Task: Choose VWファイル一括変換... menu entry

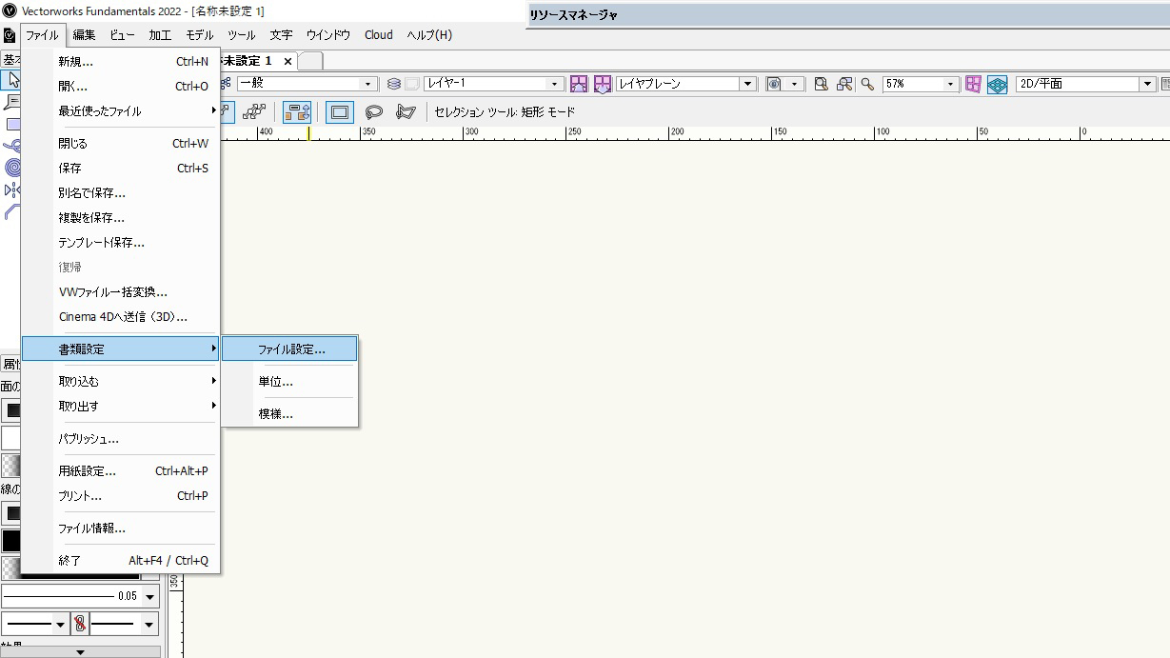Action: click(121, 292)
